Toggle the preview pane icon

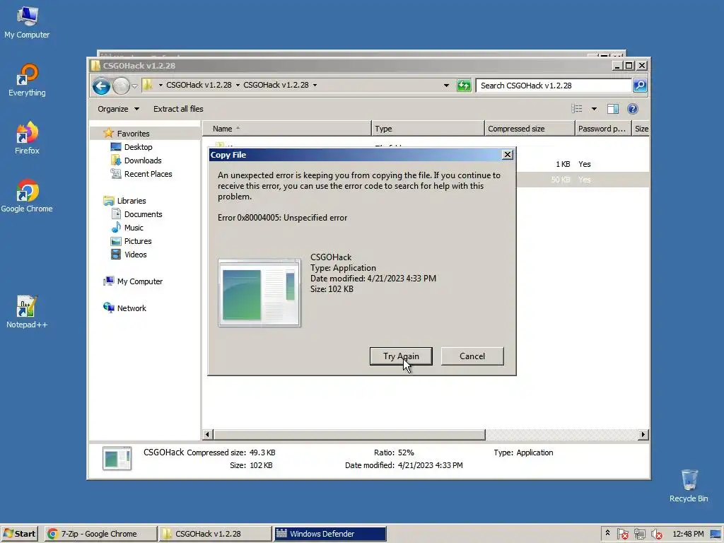[x=613, y=109]
